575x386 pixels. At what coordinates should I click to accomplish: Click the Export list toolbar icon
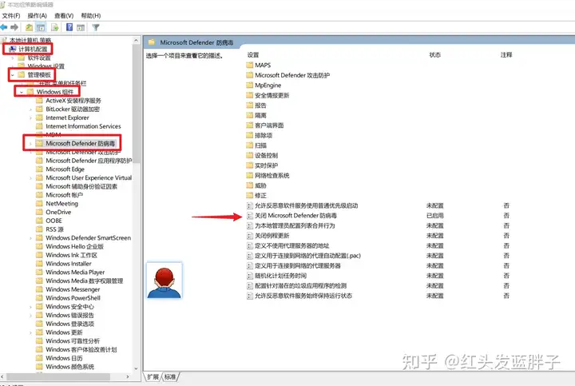[55, 27]
